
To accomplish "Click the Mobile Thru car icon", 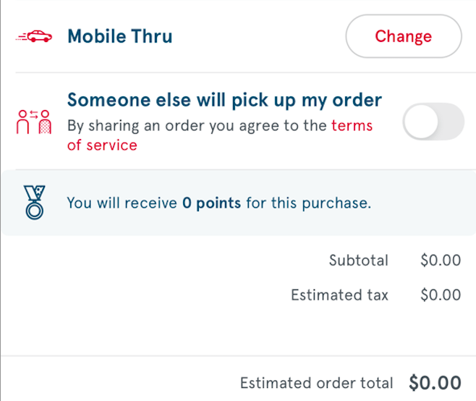I will pos(34,36).
